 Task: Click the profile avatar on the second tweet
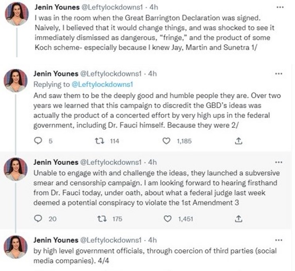[x=16, y=81]
